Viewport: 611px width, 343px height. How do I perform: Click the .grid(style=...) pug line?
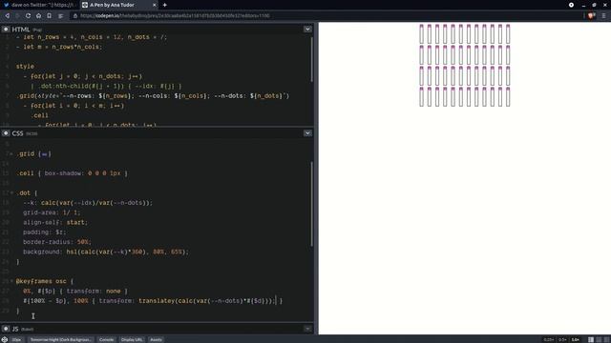coord(153,95)
